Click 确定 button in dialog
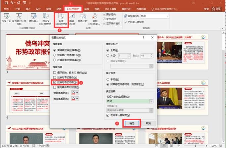 click(x=132, y=123)
